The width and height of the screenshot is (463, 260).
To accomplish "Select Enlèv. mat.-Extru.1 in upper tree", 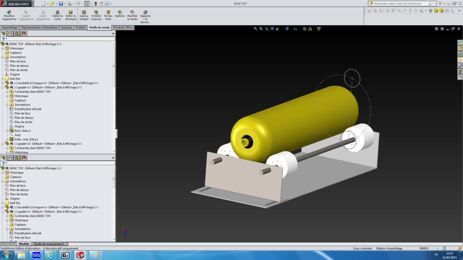I will [x=26, y=139].
